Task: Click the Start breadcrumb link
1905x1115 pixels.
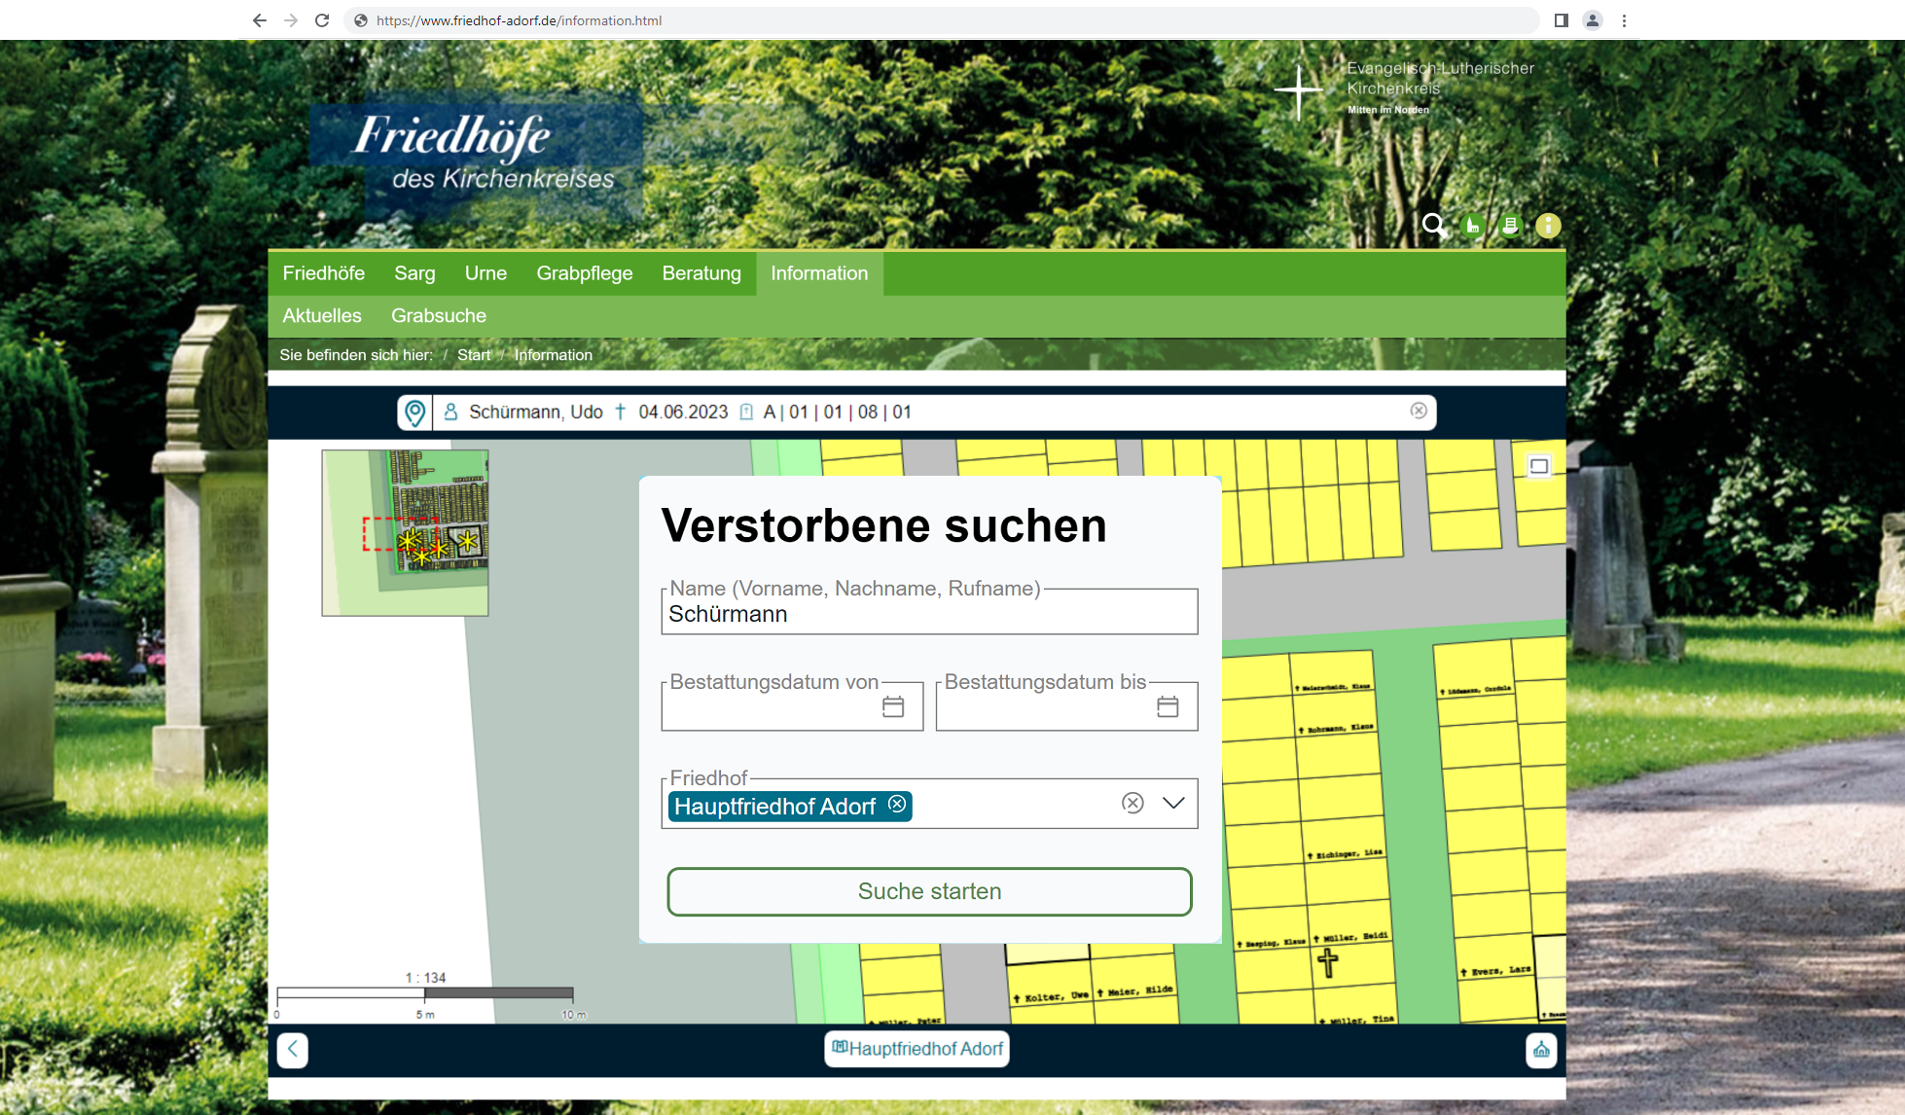Action: (474, 355)
